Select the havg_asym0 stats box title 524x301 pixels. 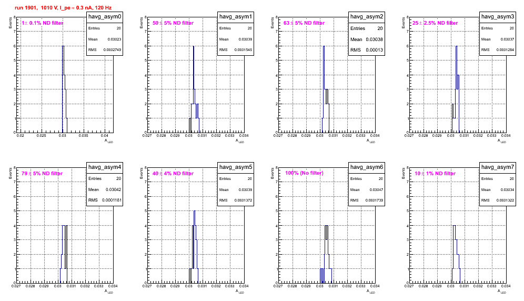click(105, 16)
